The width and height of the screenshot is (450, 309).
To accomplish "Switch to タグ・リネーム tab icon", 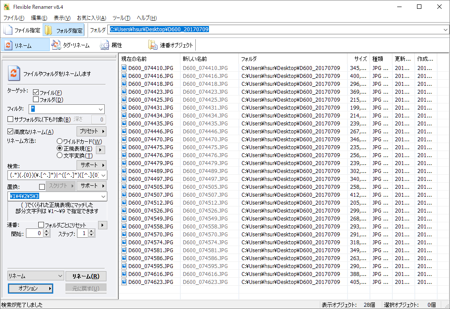I will [x=56, y=45].
